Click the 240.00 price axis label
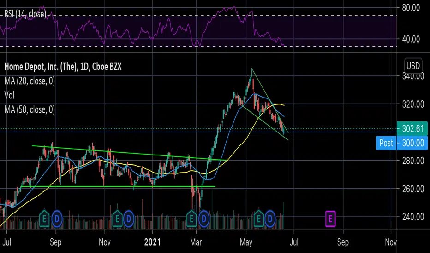Image resolution: width=430 pixels, height=253 pixels. (x=413, y=217)
